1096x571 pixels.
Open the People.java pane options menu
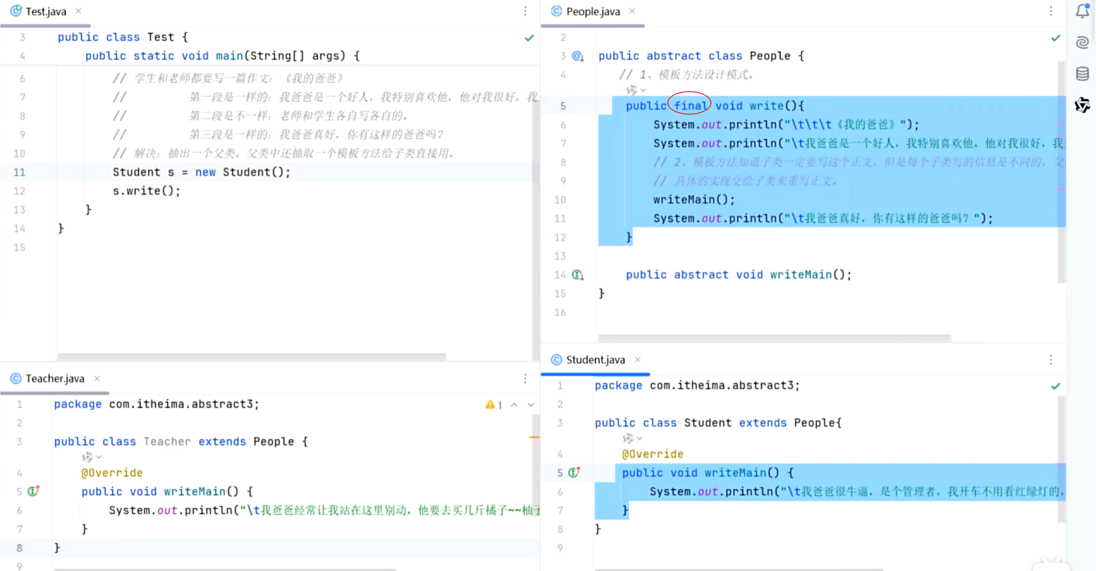click(x=1050, y=11)
